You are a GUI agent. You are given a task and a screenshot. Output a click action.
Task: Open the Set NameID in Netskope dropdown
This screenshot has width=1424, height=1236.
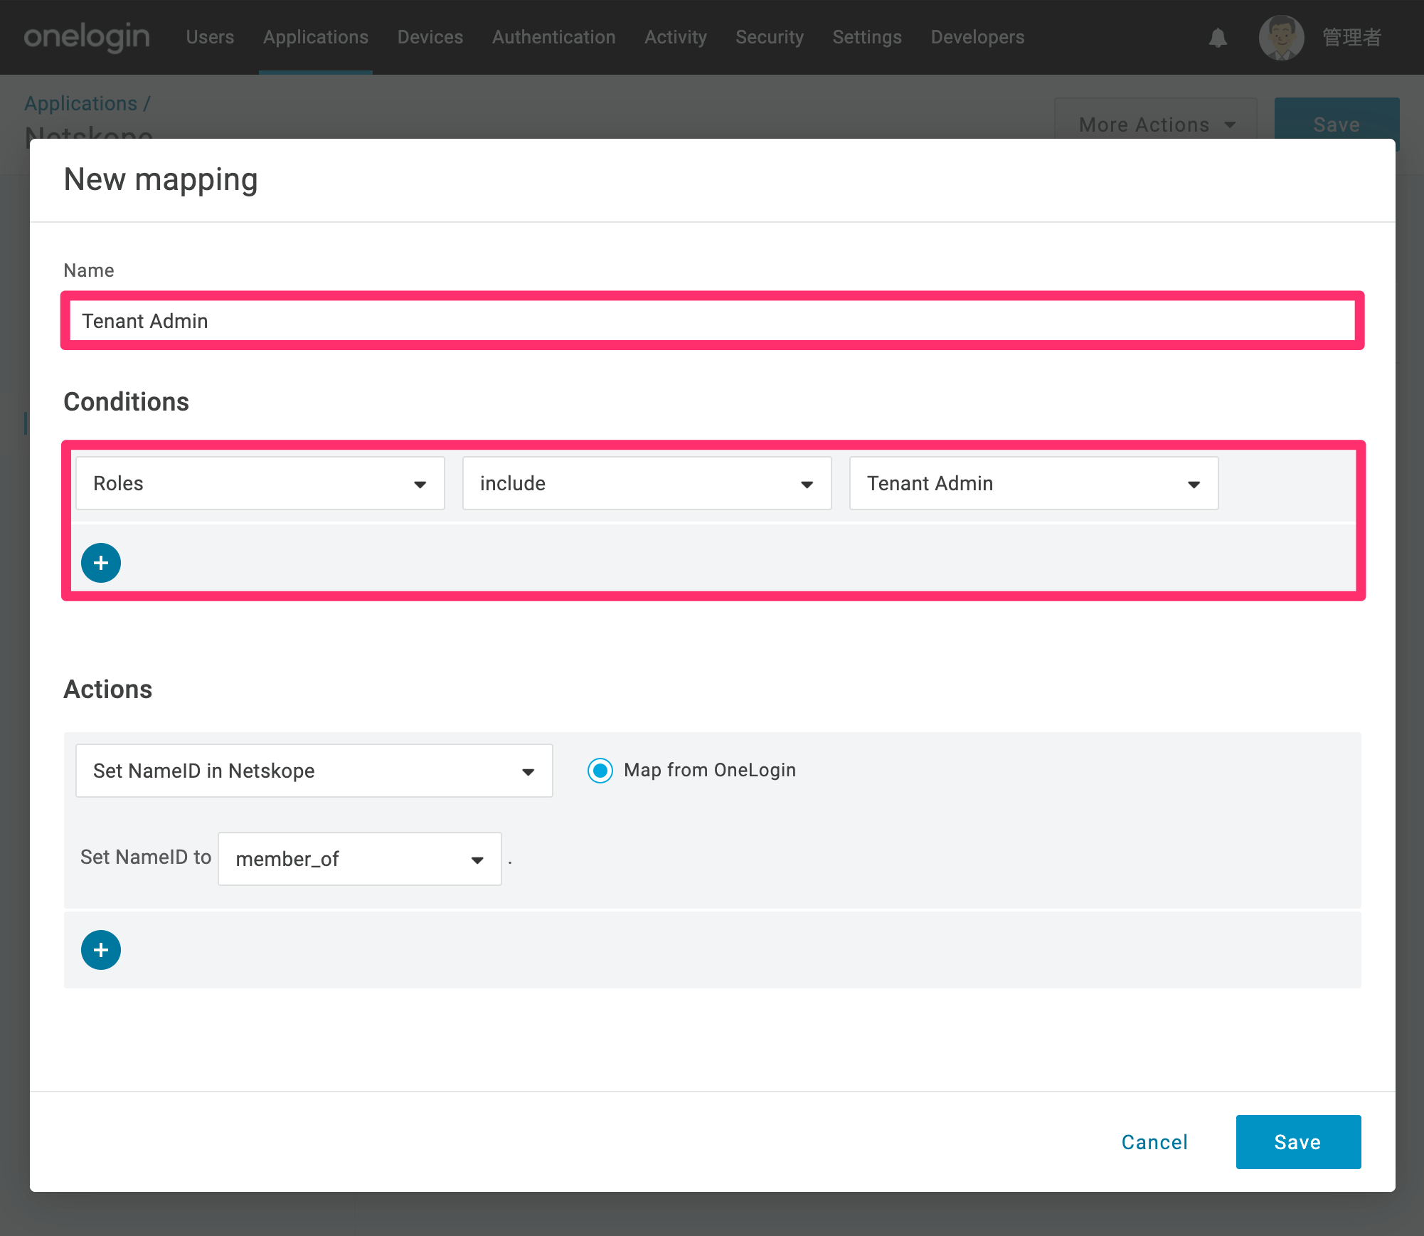coord(314,771)
